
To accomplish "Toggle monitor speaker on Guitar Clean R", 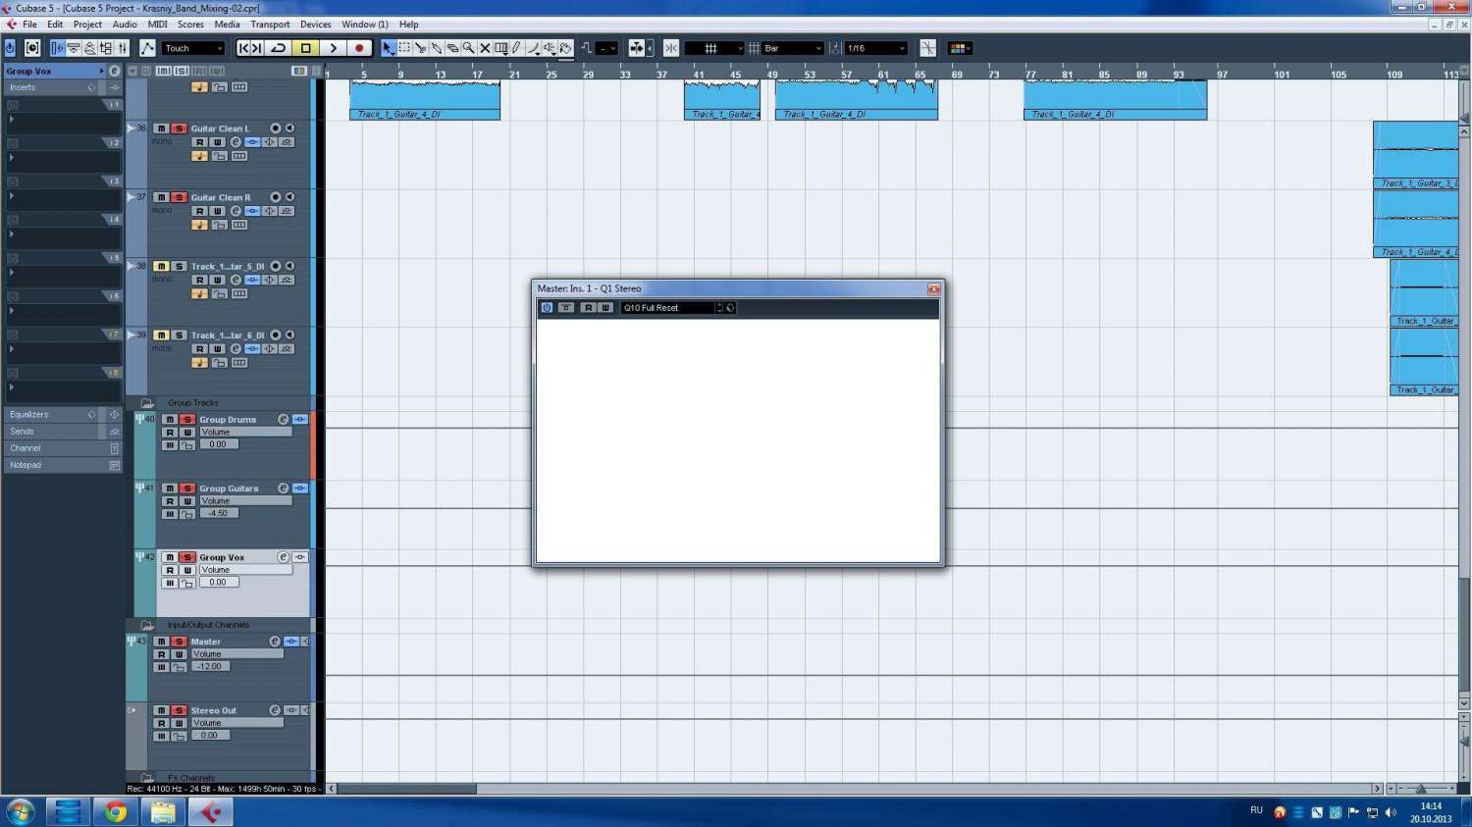I will [289, 197].
